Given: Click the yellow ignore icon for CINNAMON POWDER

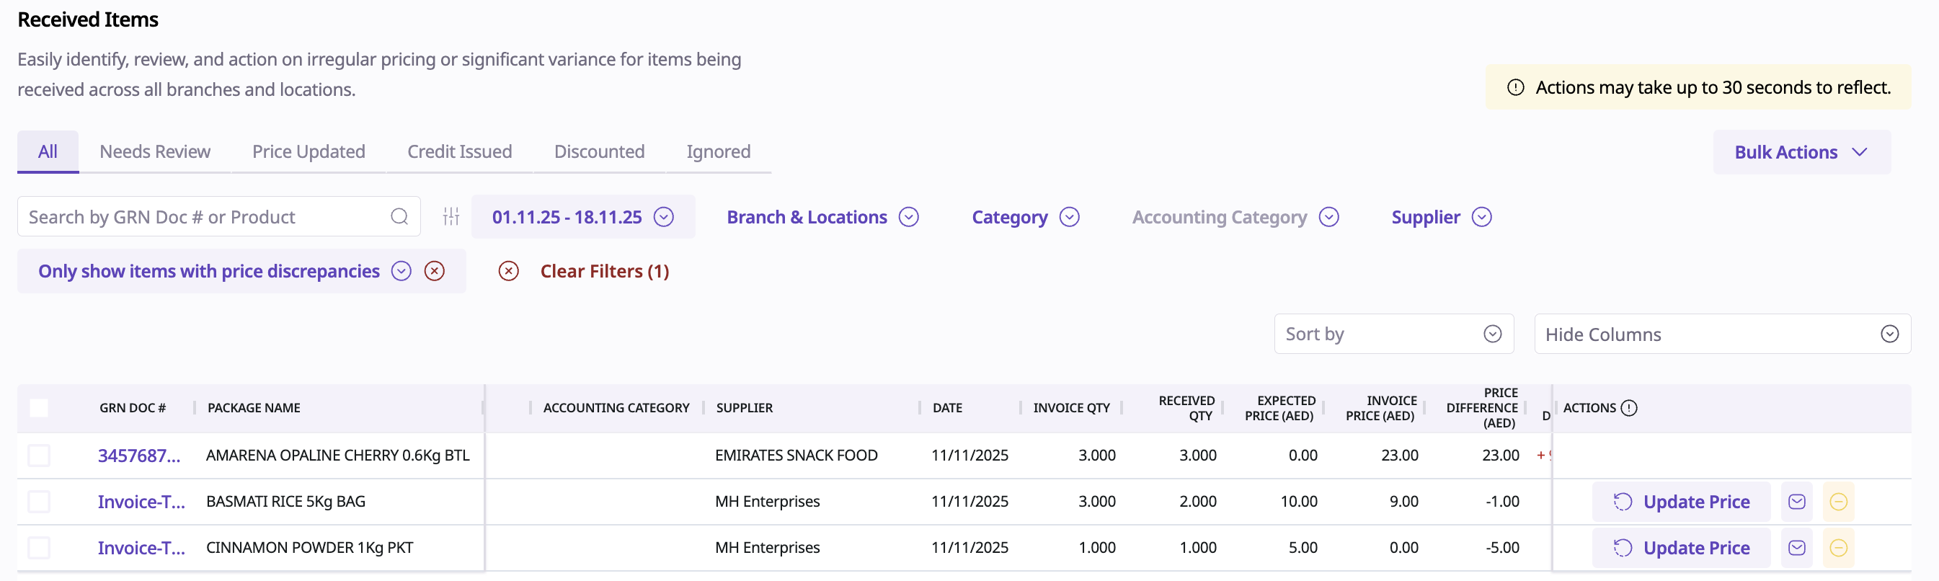Looking at the screenshot, I should tap(1838, 548).
